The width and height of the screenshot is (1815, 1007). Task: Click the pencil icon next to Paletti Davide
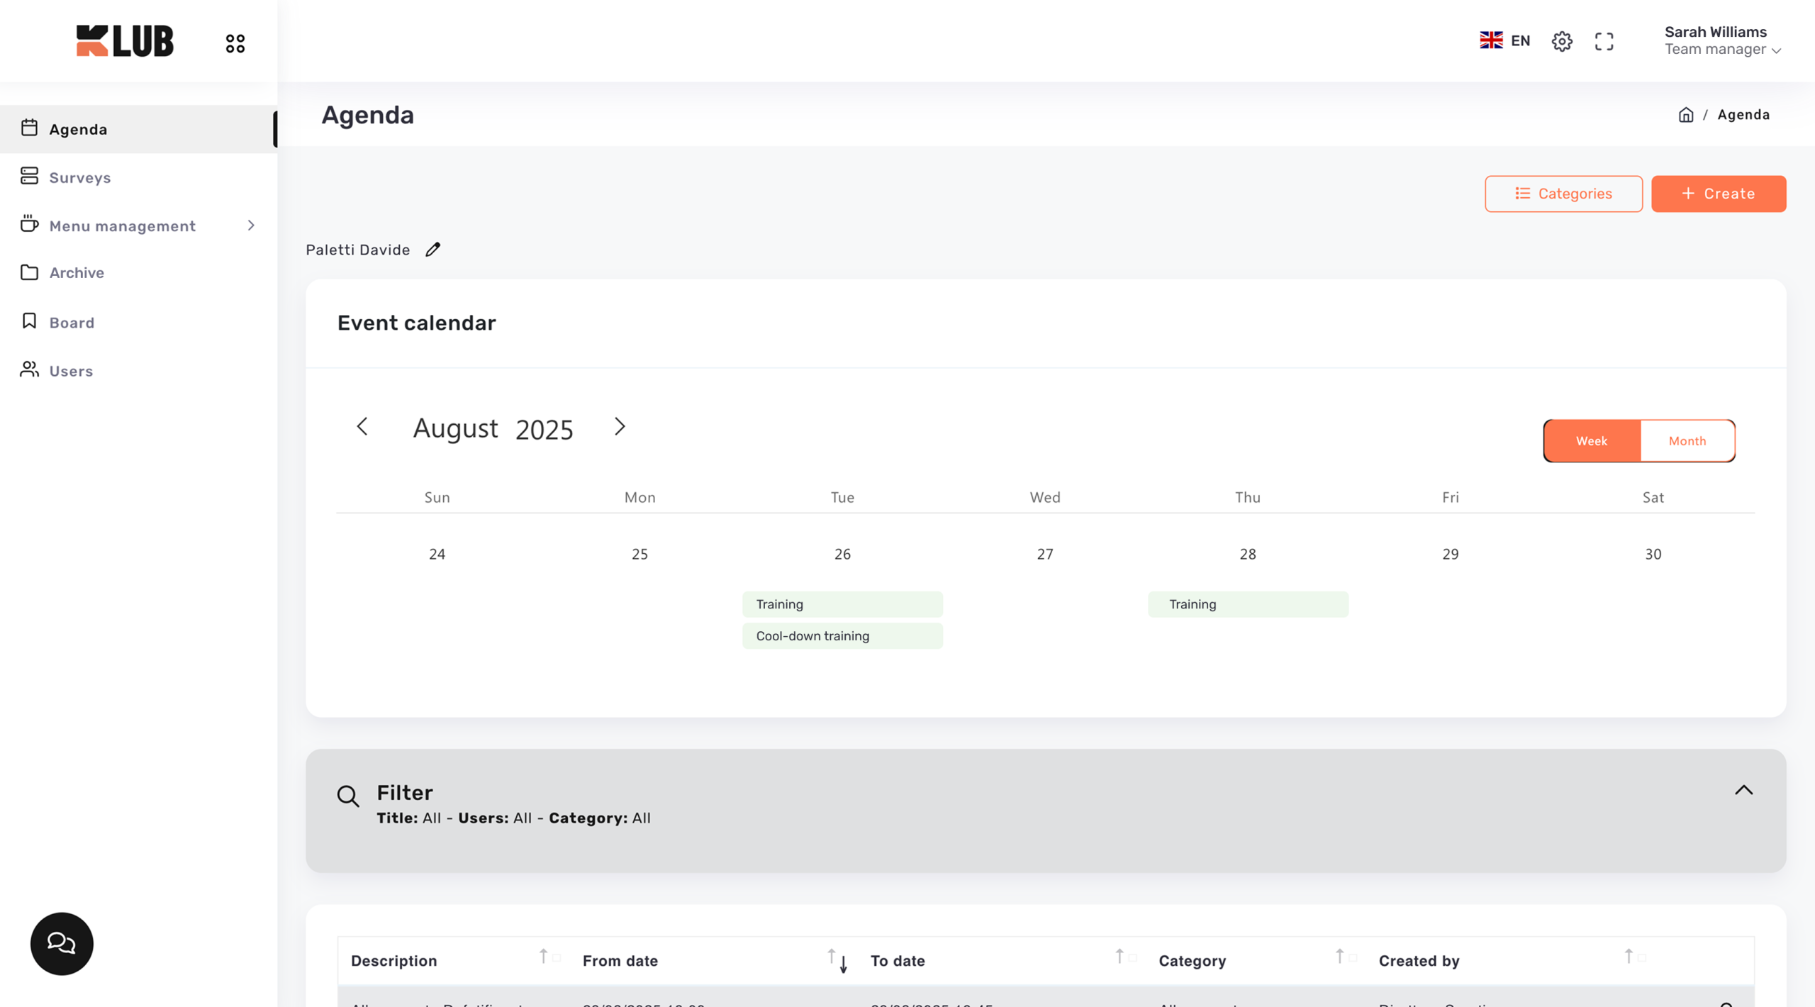[x=432, y=250]
